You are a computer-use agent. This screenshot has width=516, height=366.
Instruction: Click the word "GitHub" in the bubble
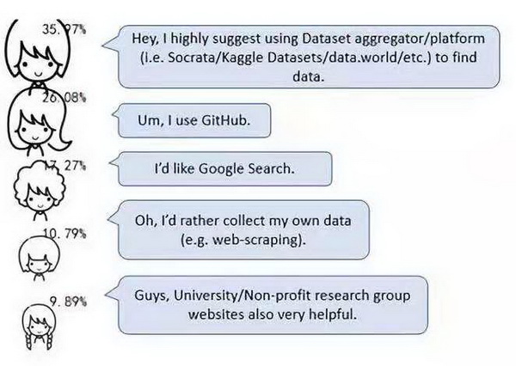225,120
